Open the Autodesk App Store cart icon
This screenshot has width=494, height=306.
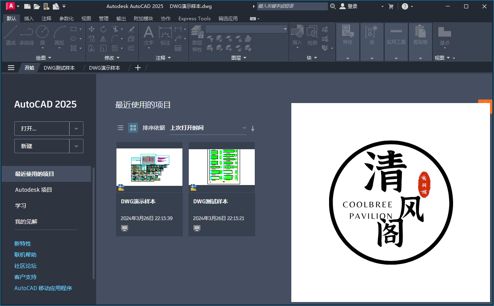[x=391, y=6]
